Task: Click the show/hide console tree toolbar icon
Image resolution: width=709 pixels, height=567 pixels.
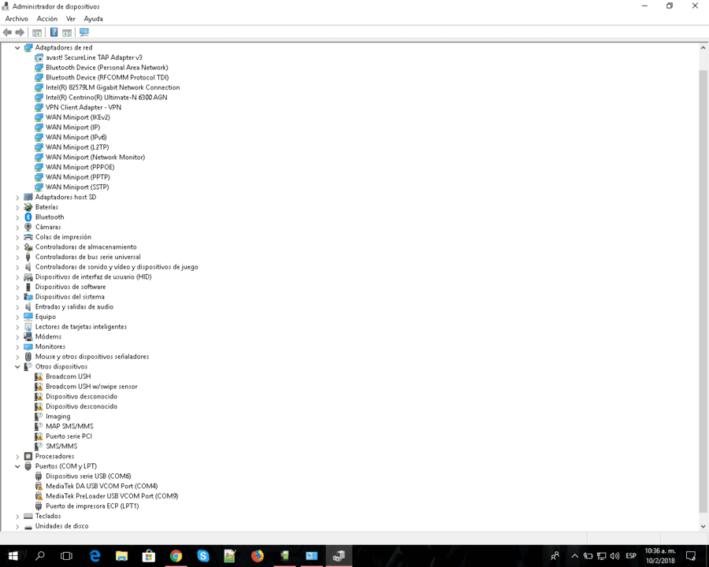Action: coord(37,32)
